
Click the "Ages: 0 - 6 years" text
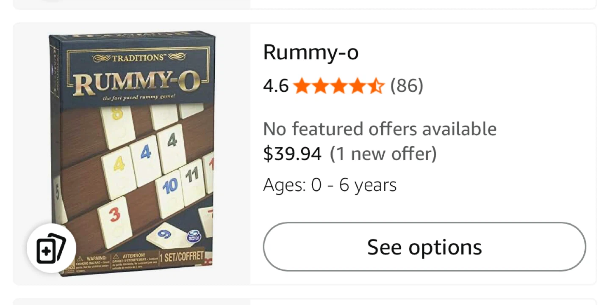(x=330, y=185)
